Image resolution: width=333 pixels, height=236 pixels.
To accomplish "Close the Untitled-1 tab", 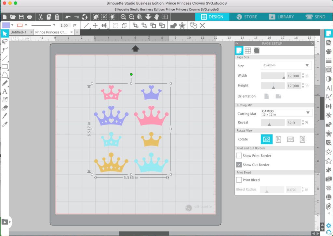I will [32, 32].
